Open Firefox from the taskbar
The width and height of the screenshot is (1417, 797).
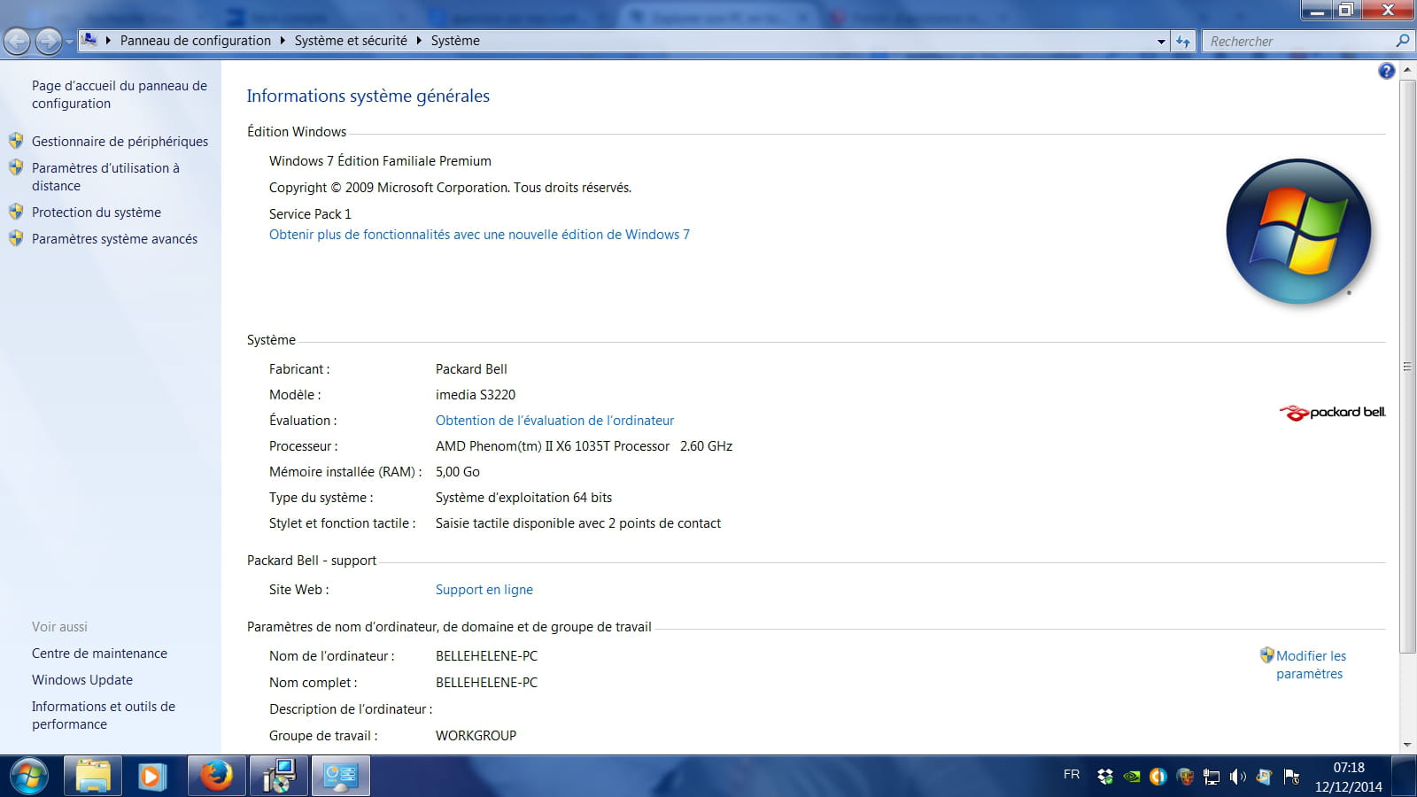click(216, 777)
